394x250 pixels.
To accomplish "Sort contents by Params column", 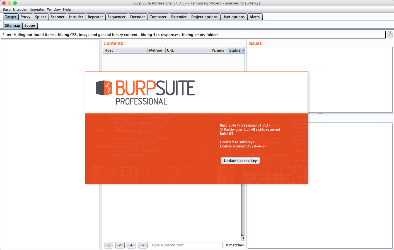I will [219, 50].
